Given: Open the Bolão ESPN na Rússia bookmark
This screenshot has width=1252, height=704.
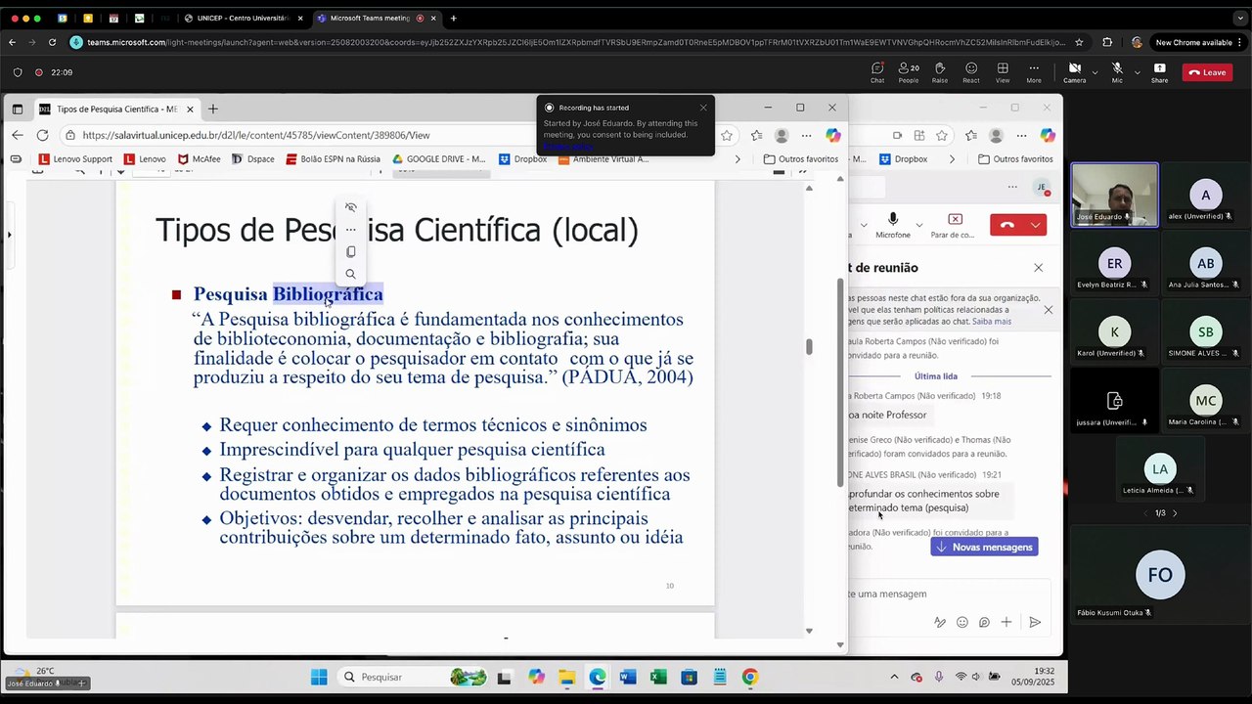Looking at the screenshot, I should tap(333, 158).
